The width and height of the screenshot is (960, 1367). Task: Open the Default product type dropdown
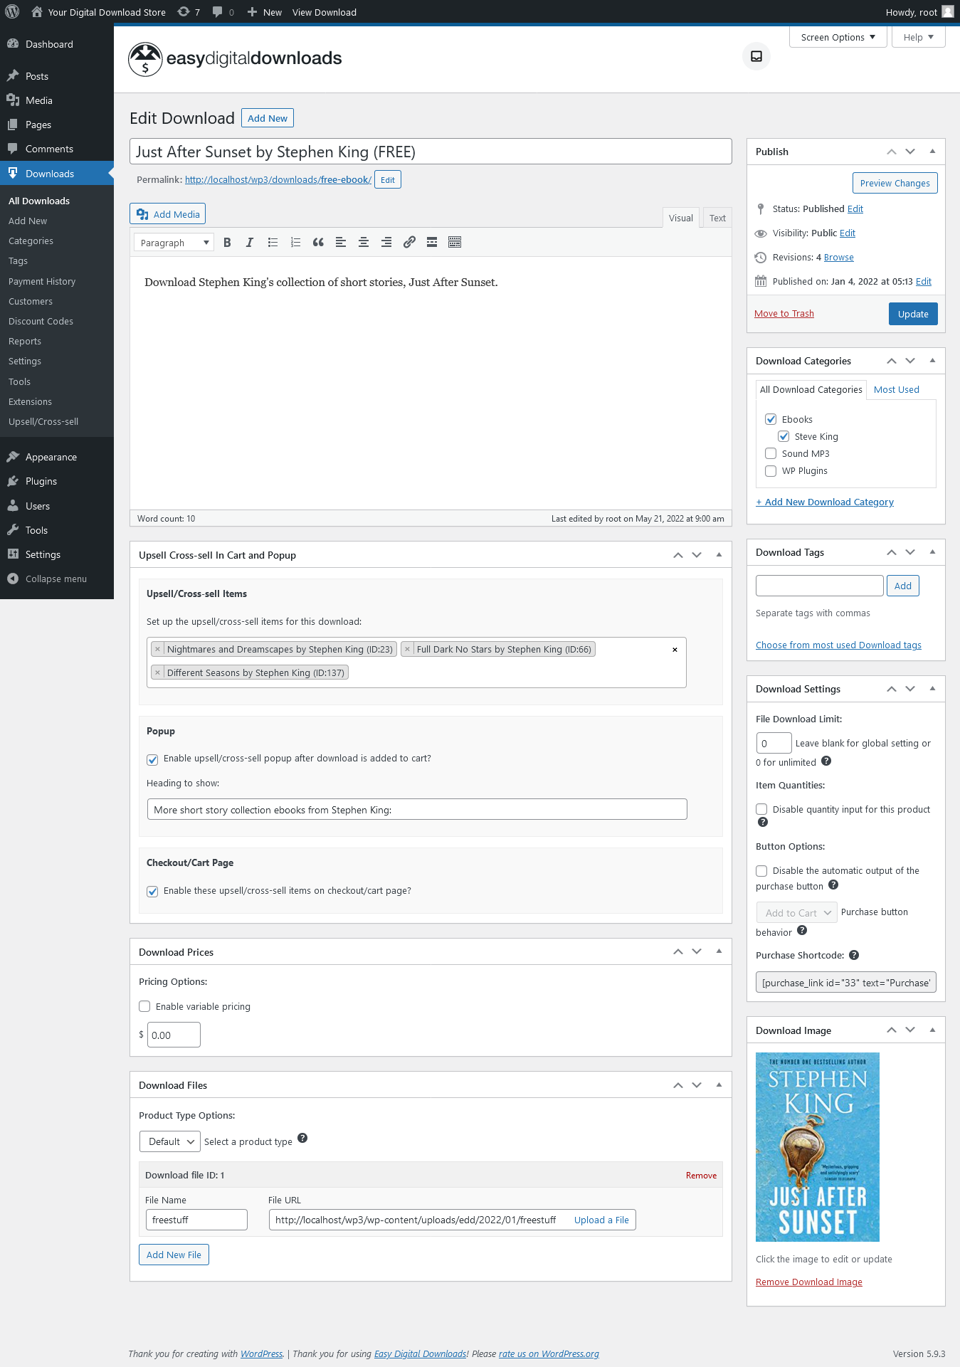pyautogui.click(x=170, y=1141)
